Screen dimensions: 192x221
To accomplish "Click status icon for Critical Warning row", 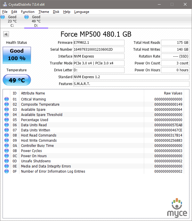I will click(x=7, y=99).
